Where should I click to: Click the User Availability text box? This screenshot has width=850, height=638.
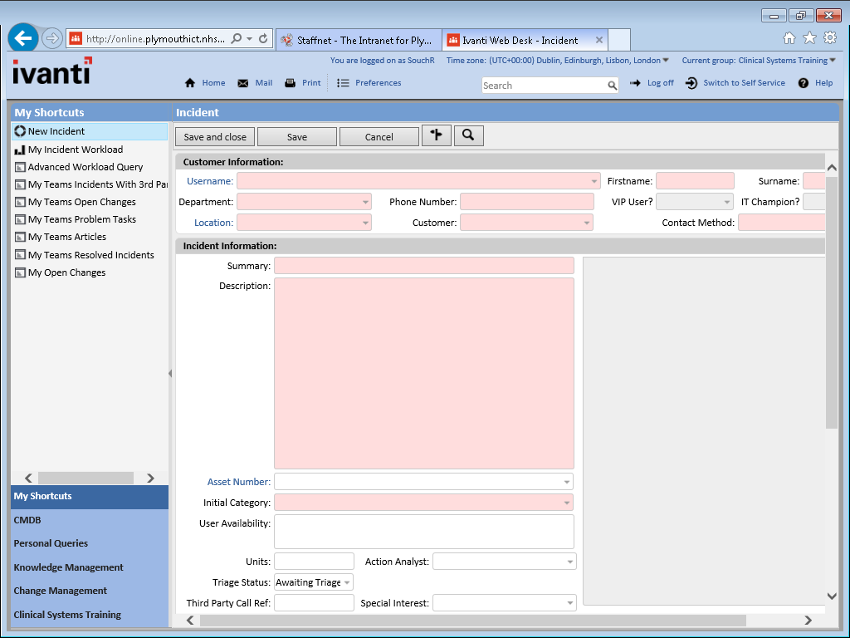(424, 532)
